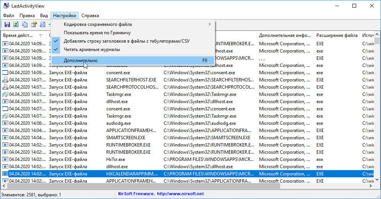This screenshot has width=381, height=199.
Task: Expand 'Кодировка сохраняемого файла' submenu
Action: (x=133, y=24)
